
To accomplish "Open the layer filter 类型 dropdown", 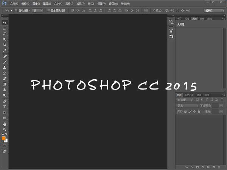I will (185, 100).
